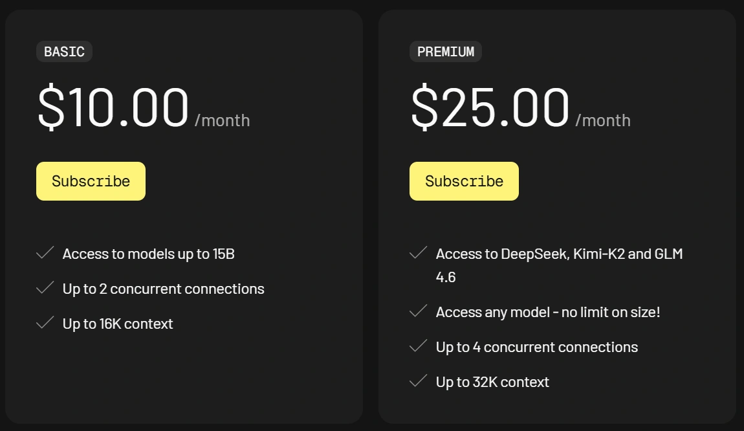Click checkmark beside 4 concurrent connections

pos(418,346)
